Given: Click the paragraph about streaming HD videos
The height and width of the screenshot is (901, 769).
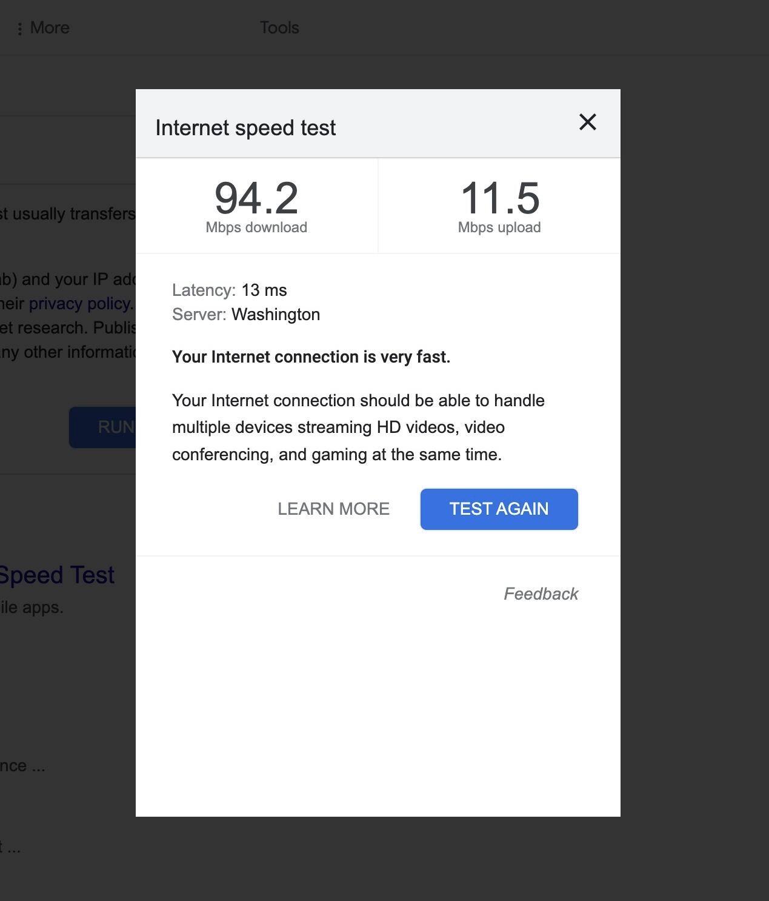Looking at the screenshot, I should click(358, 427).
